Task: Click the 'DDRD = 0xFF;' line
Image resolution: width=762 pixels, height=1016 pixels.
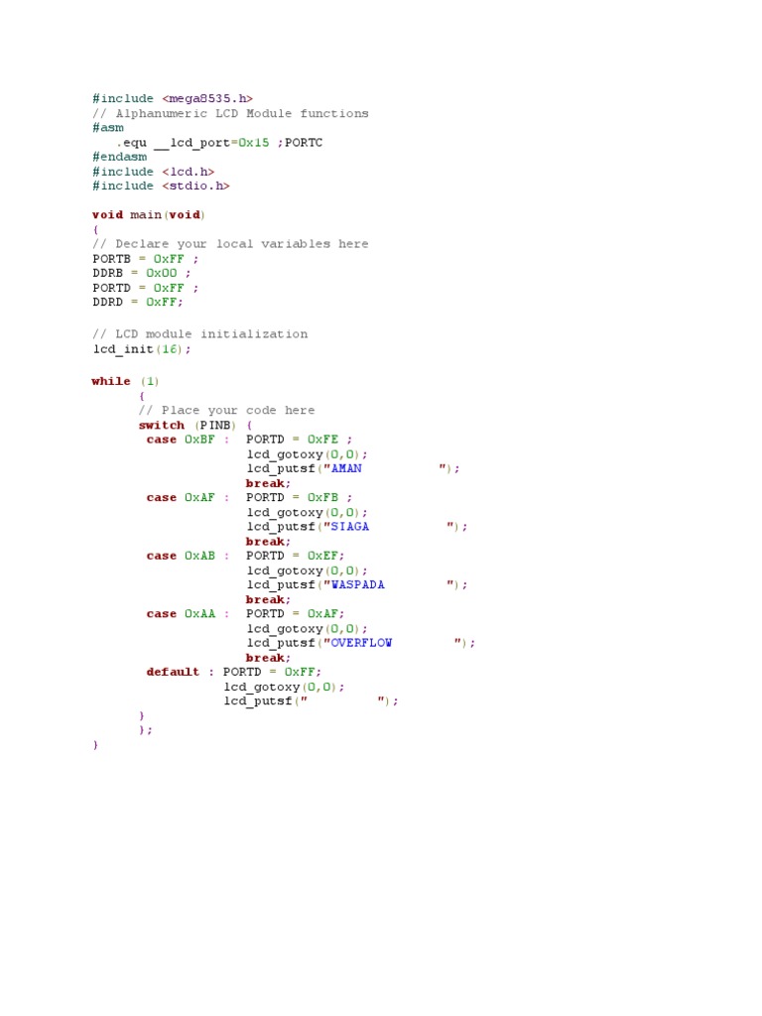Action: pyautogui.click(x=137, y=302)
